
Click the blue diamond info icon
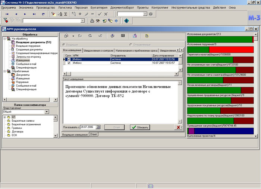coord(116,21)
